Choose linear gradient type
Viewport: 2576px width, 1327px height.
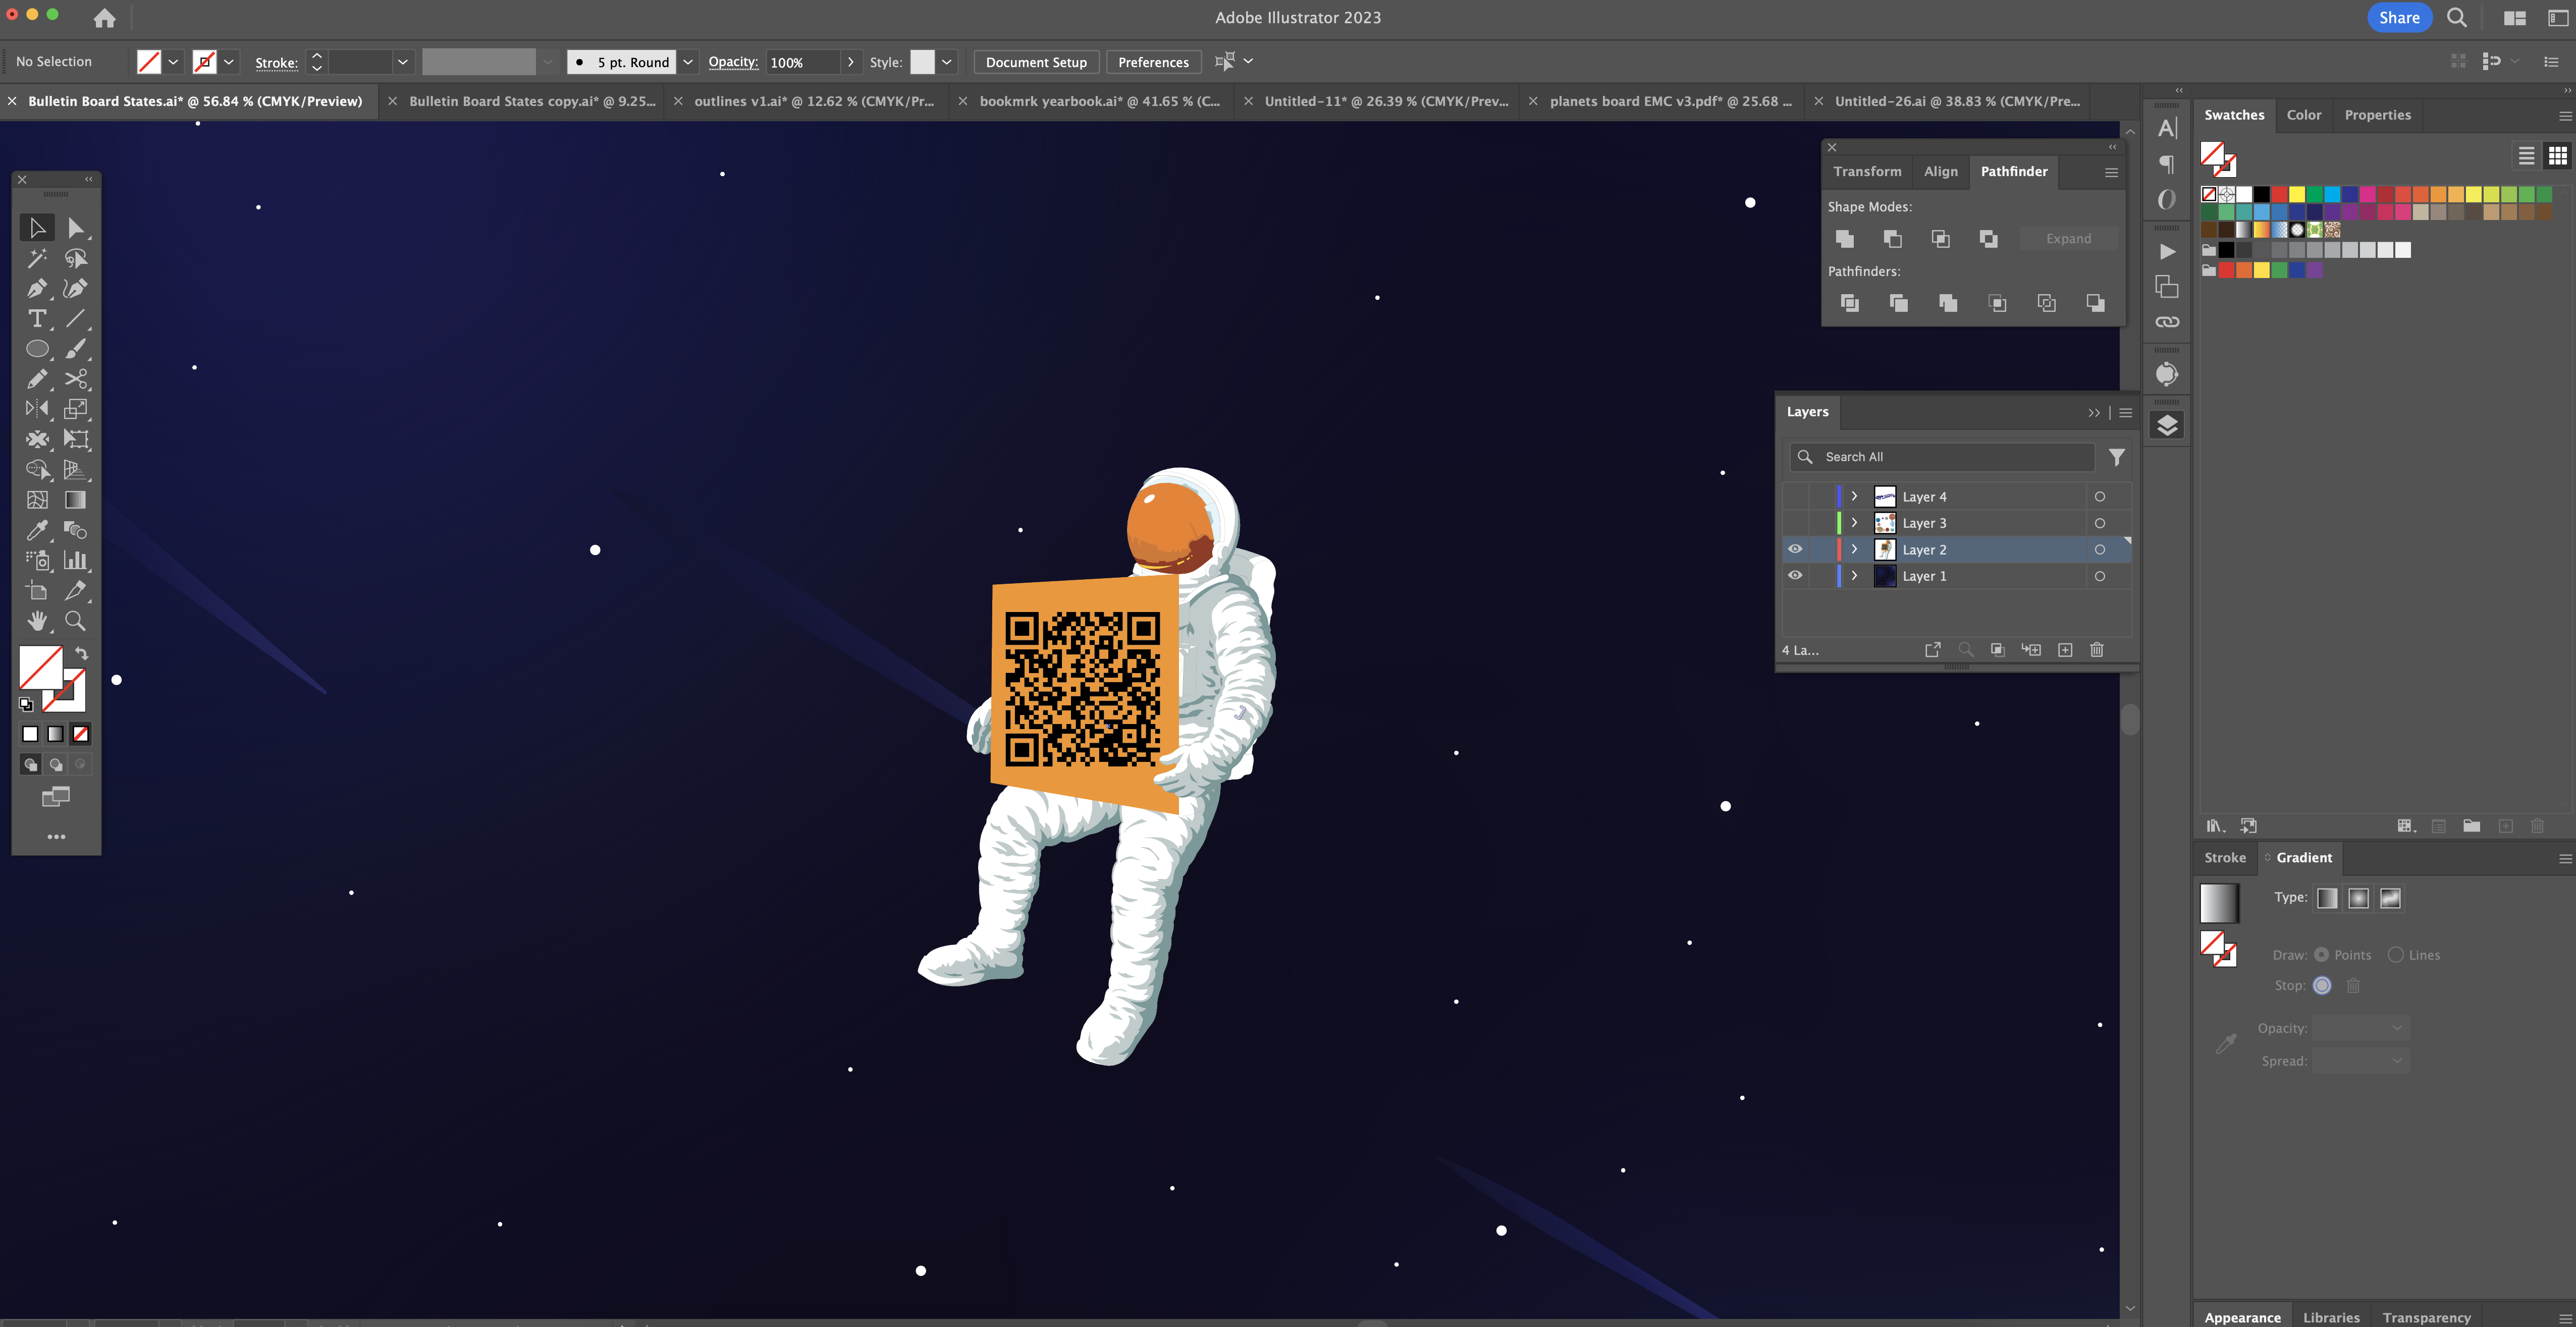[x=2327, y=898]
